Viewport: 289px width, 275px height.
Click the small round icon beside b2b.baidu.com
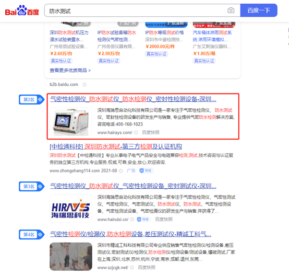click(85, 85)
